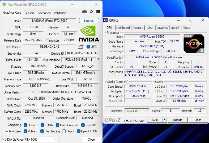Click the Boost value beside GPU Clock
The image size is (209, 143).
tap(91, 105)
